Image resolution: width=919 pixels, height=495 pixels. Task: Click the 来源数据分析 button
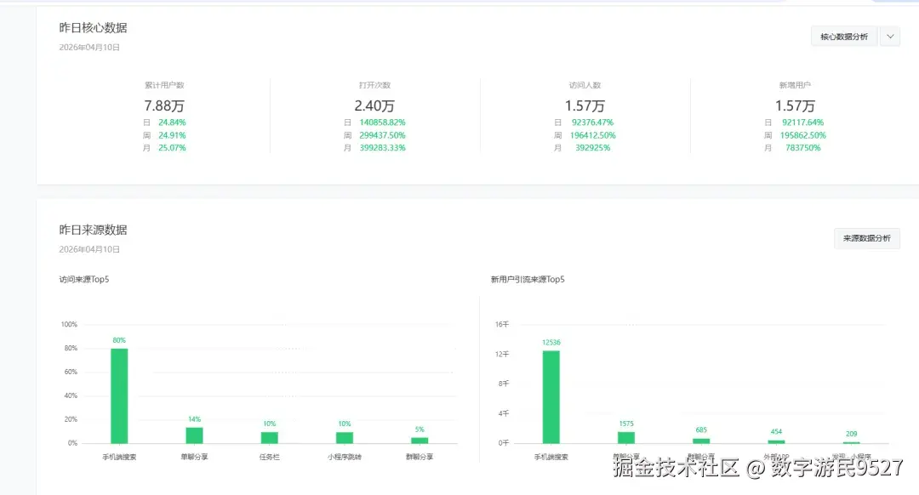(x=866, y=238)
